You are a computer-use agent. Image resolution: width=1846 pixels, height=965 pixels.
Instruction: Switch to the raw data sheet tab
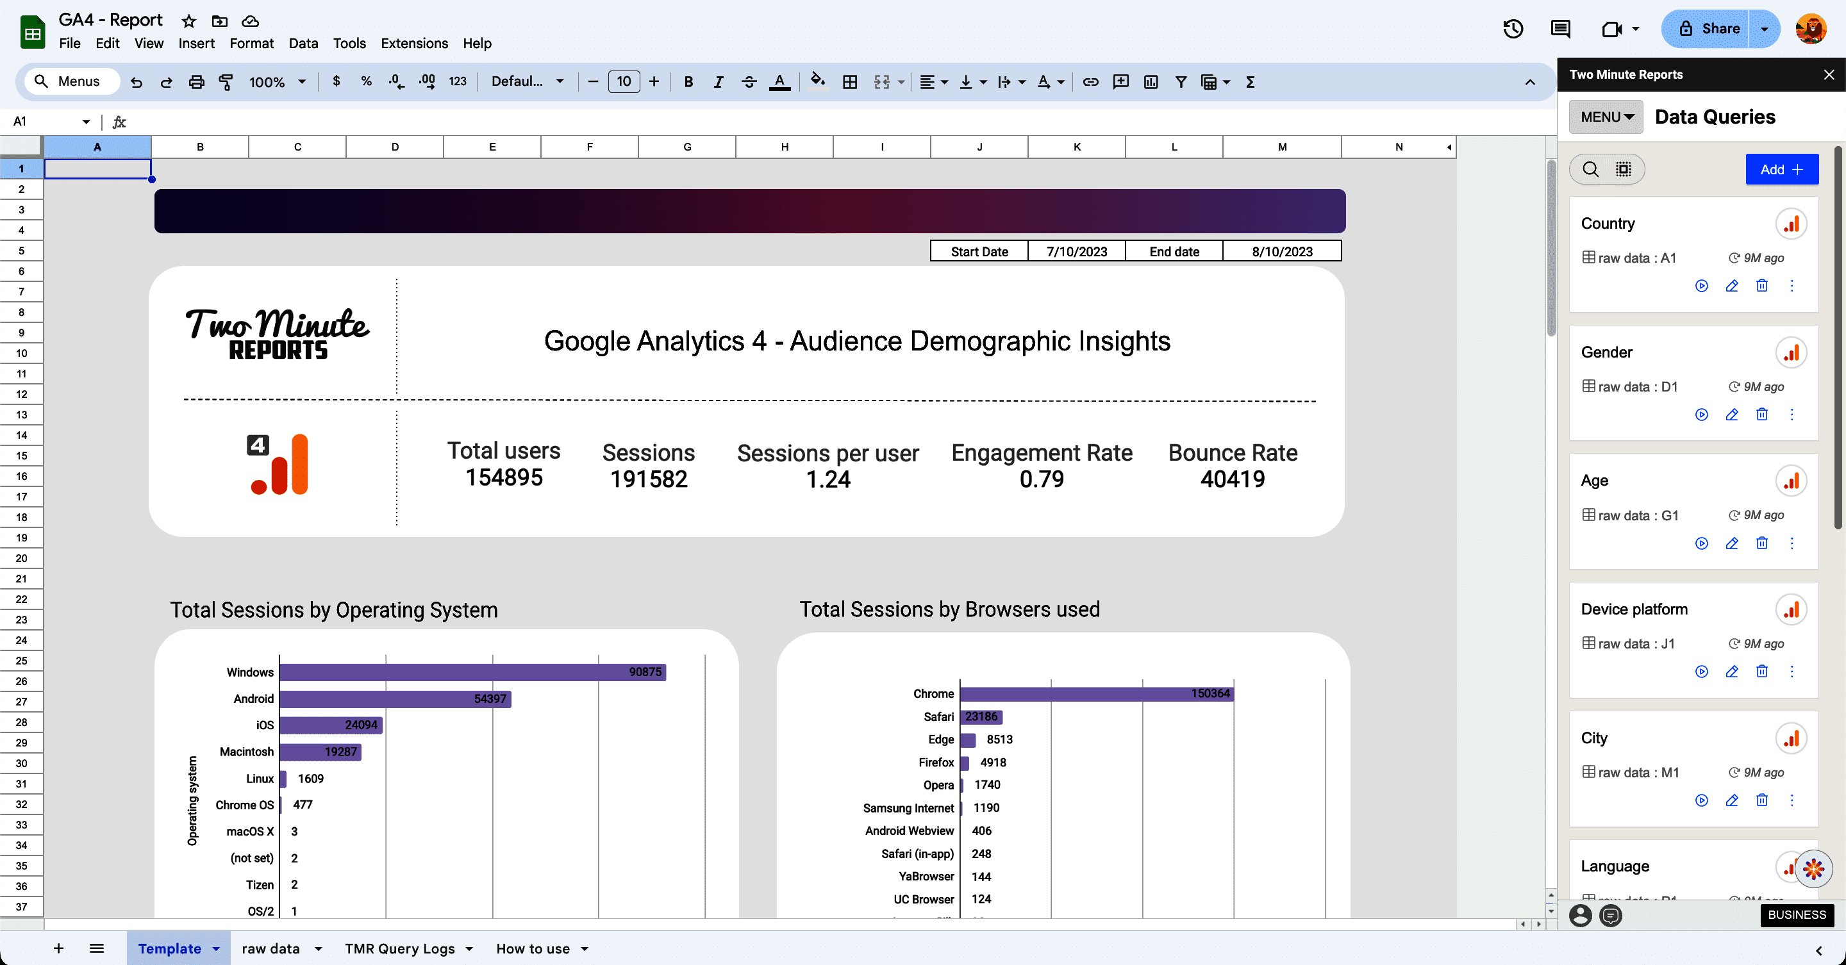click(271, 948)
